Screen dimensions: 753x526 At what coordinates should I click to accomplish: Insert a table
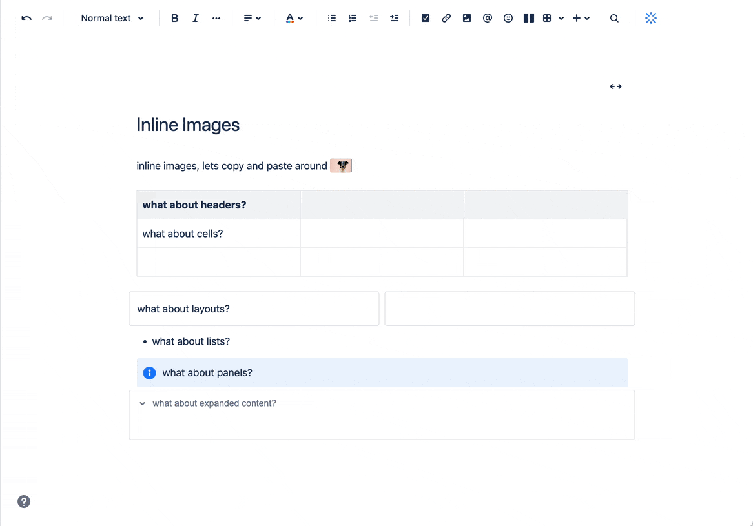coord(547,18)
